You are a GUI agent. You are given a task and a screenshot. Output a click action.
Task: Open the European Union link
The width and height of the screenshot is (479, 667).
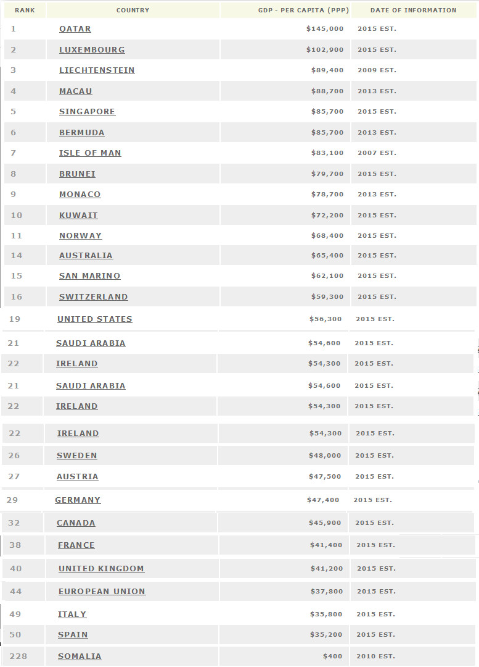click(102, 591)
